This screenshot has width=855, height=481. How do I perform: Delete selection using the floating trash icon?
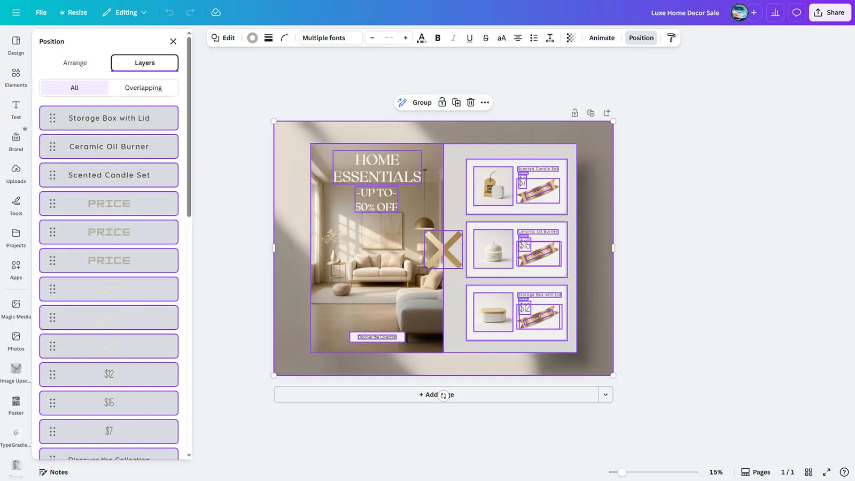[x=470, y=103]
